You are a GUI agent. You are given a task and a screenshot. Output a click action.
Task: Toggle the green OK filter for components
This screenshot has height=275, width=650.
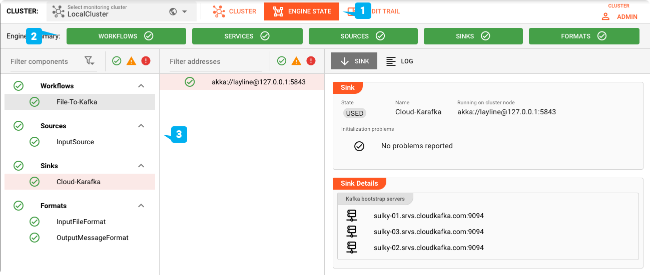[117, 61]
